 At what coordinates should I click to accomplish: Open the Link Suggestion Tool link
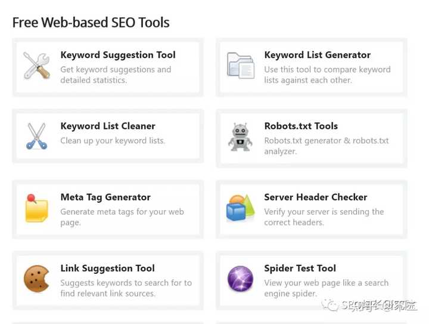[x=107, y=269]
